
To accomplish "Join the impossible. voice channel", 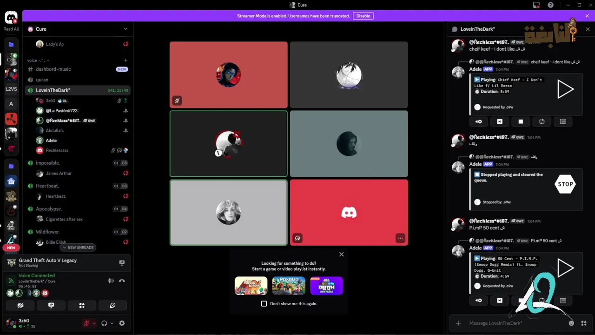I will coord(78,163).
